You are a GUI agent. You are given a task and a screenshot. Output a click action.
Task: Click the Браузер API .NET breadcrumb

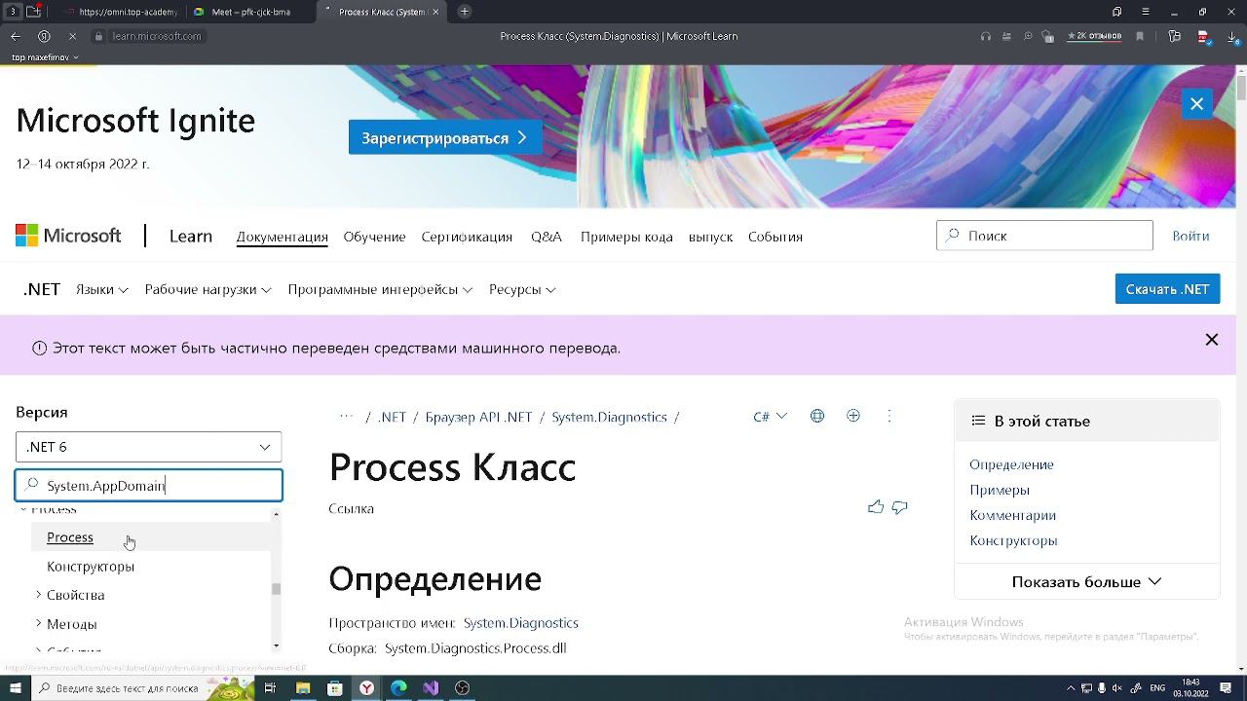point(479,417)
